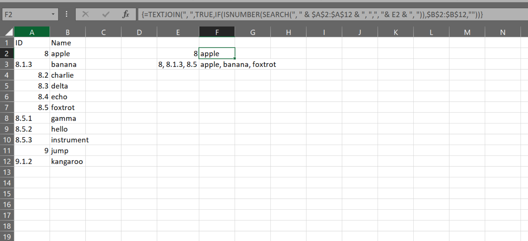Select column B header
This screenshot has width=528, height=241.
click(68, 32)
